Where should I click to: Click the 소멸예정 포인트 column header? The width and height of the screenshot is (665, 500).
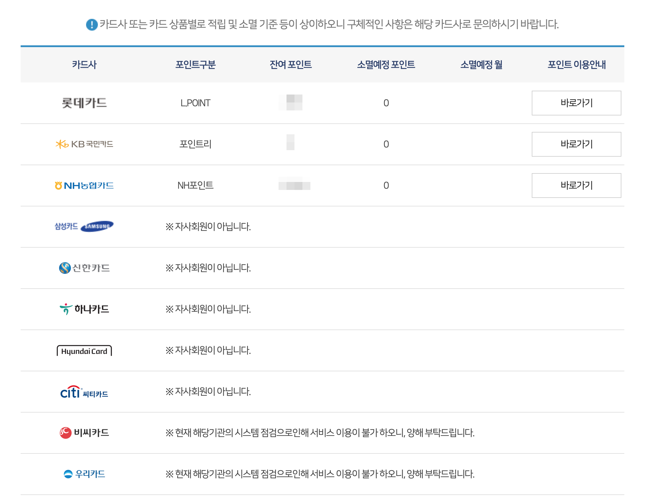coord(386,64)
